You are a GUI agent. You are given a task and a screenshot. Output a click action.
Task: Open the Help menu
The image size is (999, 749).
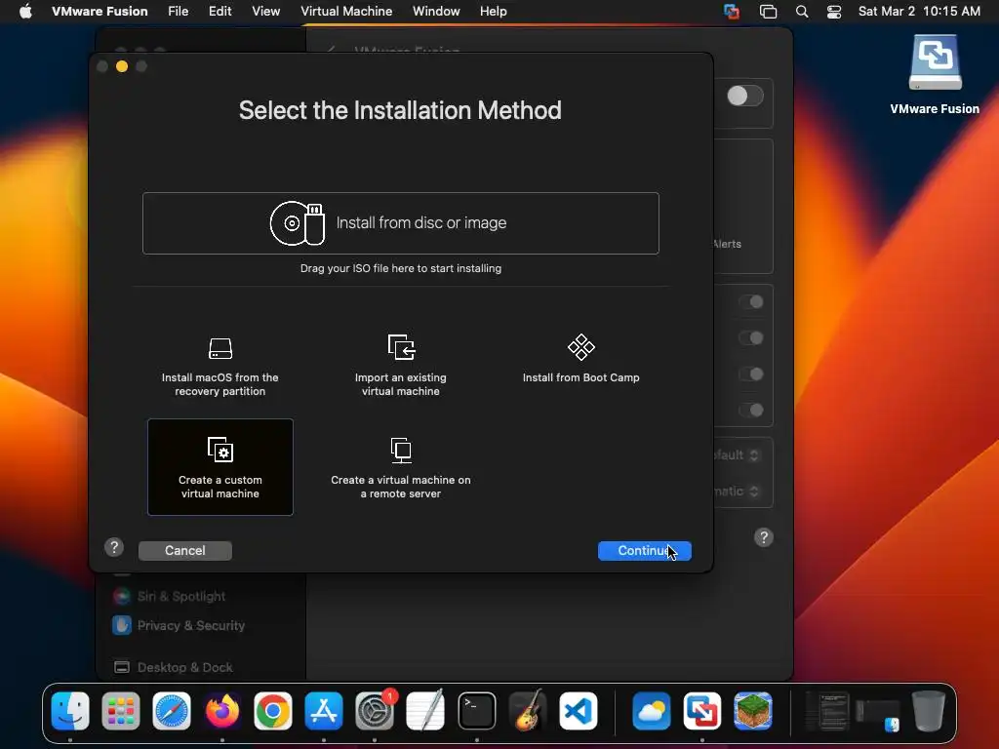point(493,12)
